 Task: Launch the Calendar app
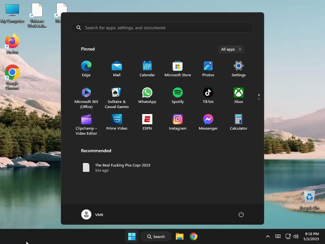tap(147, 69)
